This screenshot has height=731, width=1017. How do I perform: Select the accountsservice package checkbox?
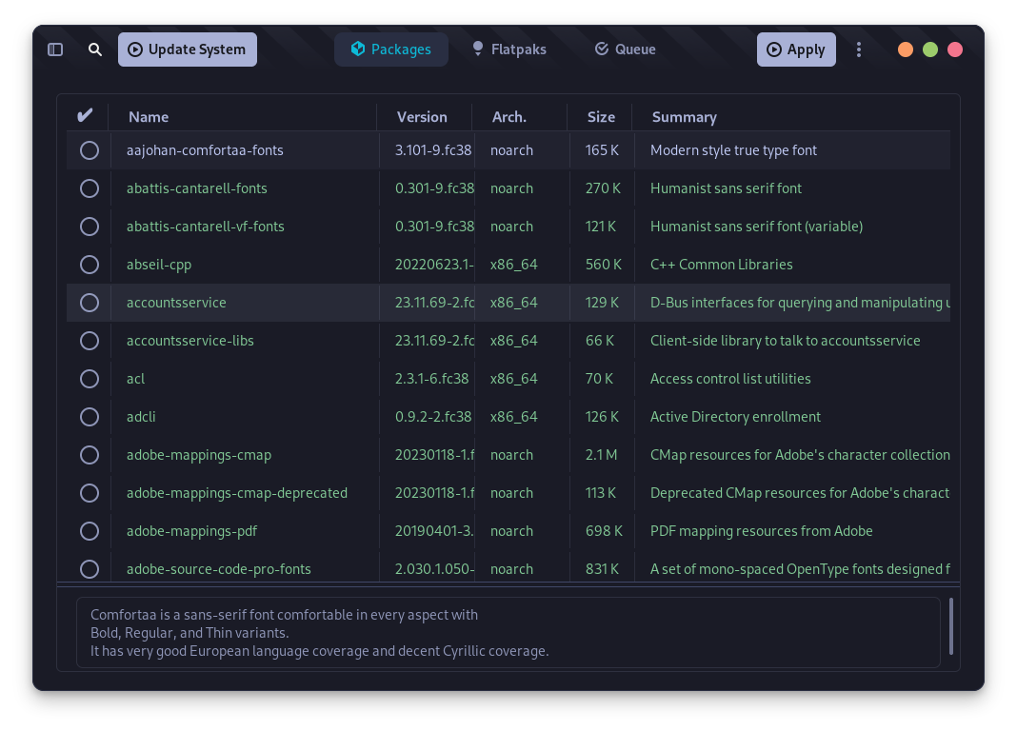(x=90, y=302)
